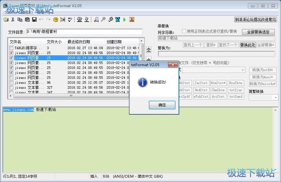Open settings with the orange gear icon
The width and height of the screenshot is (281, 182).
click(x=56, y=19)
